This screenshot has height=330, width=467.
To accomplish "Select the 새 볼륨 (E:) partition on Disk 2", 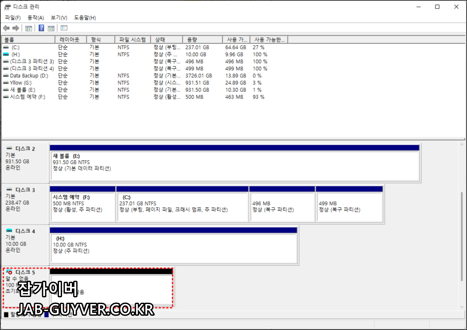I will 235,163.
